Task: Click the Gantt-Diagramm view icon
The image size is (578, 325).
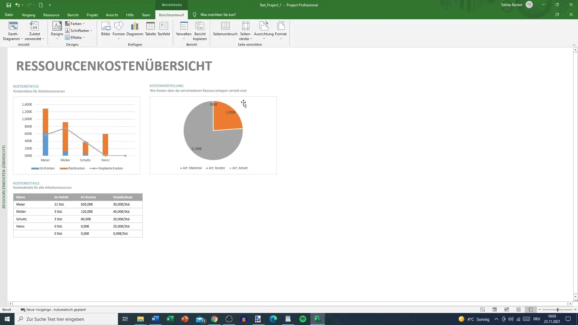Action: pyautogui.click(x=13, y=26)
